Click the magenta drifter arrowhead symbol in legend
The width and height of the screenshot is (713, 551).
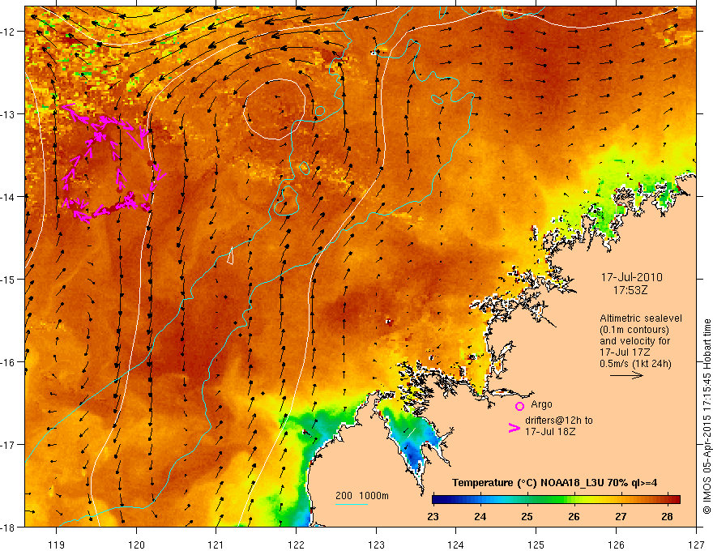(514, 428)
